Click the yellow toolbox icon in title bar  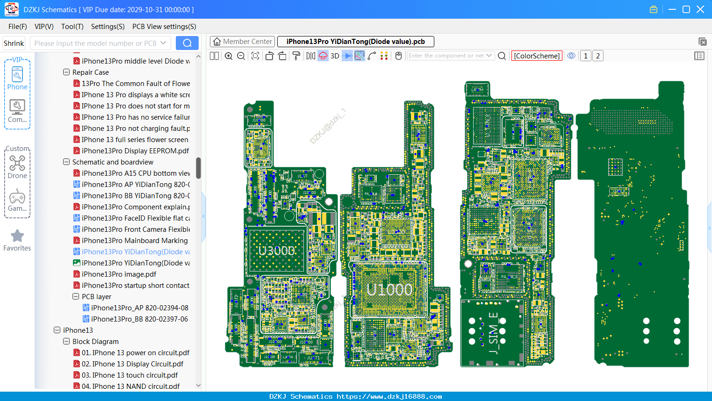tap(654, 9)
